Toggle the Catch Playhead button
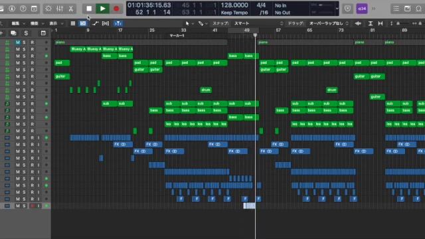Image resolution: width=425 pixels, height=239 pixels. pos(118,24)
